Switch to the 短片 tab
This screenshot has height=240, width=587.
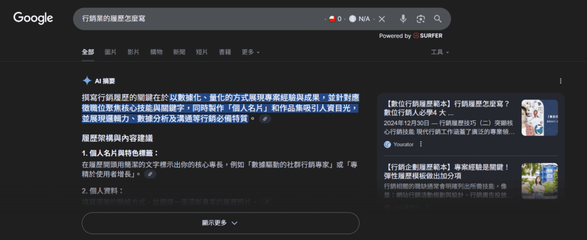pyautogui.click(x=202, y=52)
